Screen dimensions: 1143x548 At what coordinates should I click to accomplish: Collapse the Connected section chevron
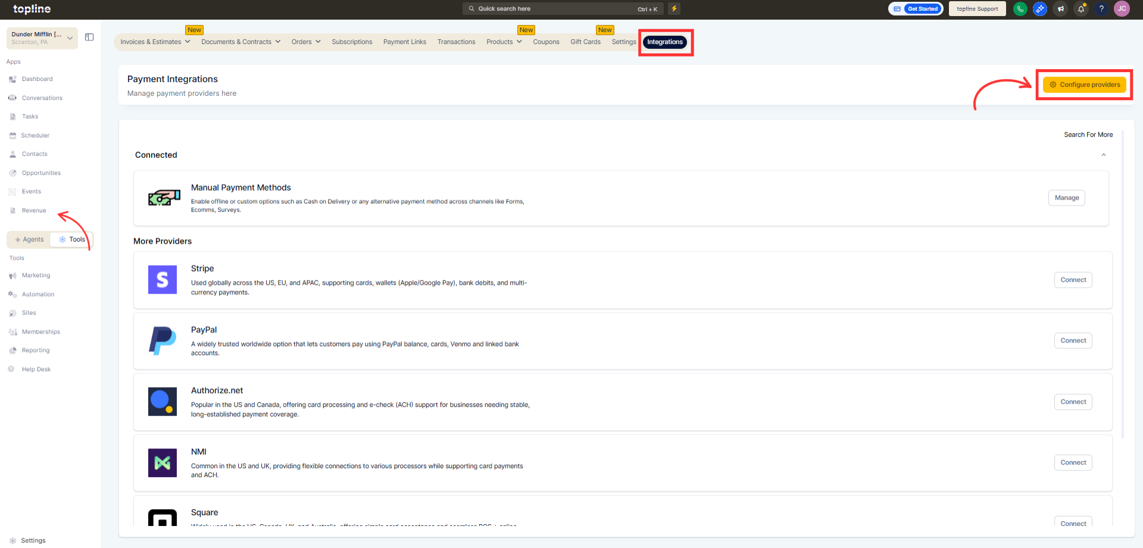pyautogui.click(x=1104, y=155)
